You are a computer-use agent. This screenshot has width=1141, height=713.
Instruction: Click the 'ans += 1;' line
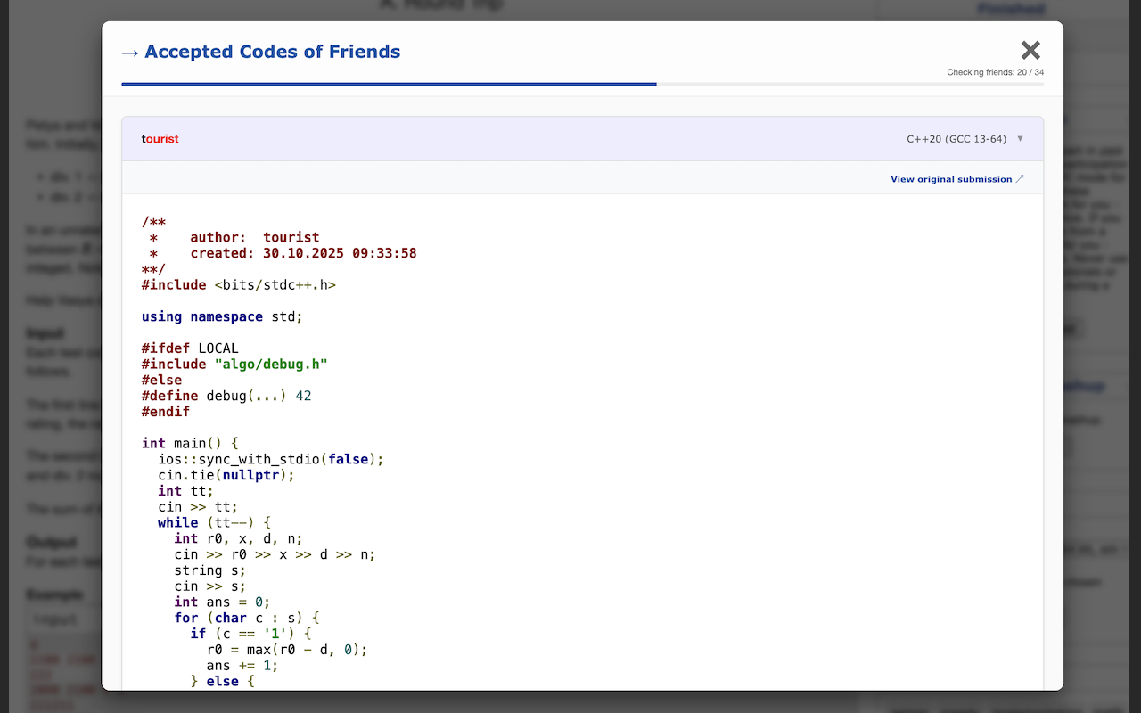tap(242, 666)
